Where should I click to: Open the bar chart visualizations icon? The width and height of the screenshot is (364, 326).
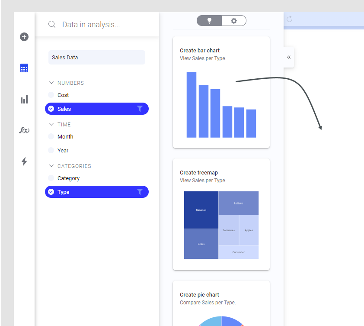24,99
